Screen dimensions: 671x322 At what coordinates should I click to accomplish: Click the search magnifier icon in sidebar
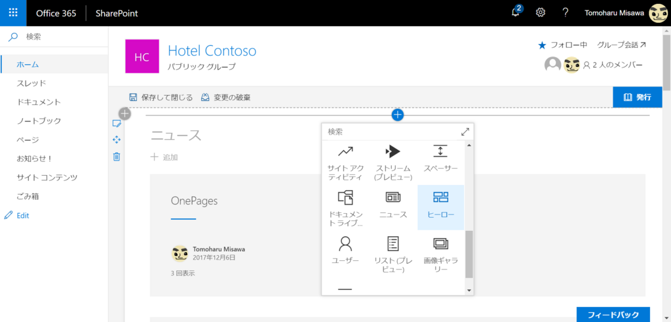point(14,37)
